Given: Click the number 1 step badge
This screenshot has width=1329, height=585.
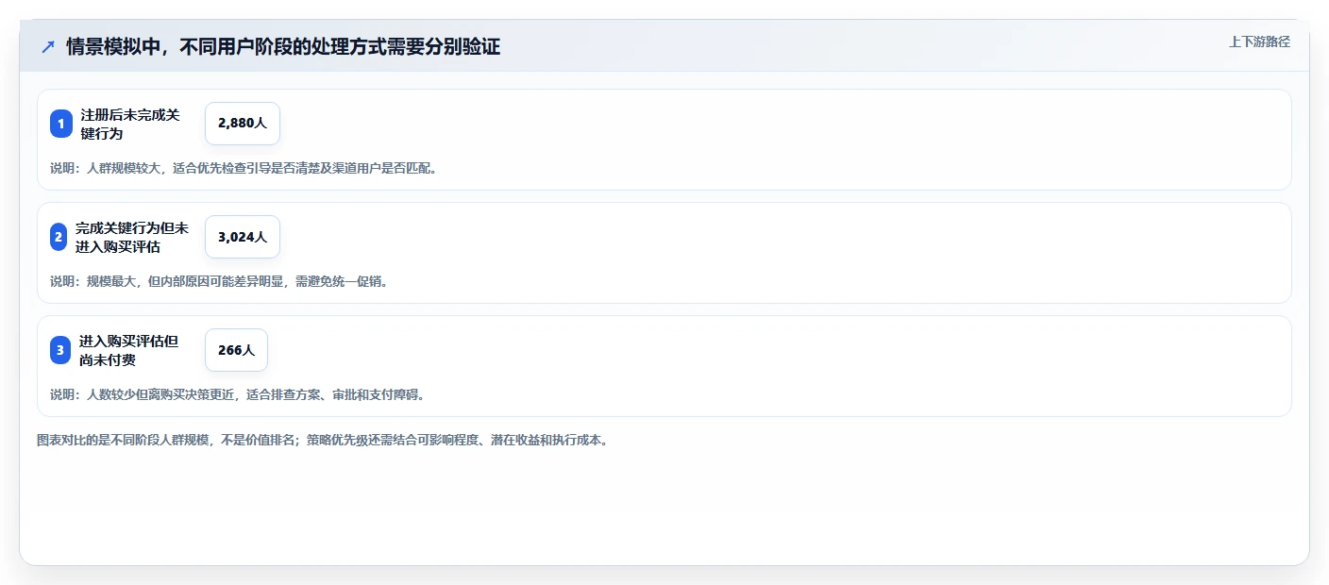Looking at the screenshot, I should coord(61,124).
